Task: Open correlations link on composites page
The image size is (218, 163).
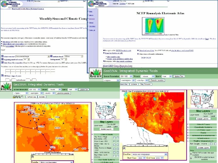Action: click(x=10, y=46)
